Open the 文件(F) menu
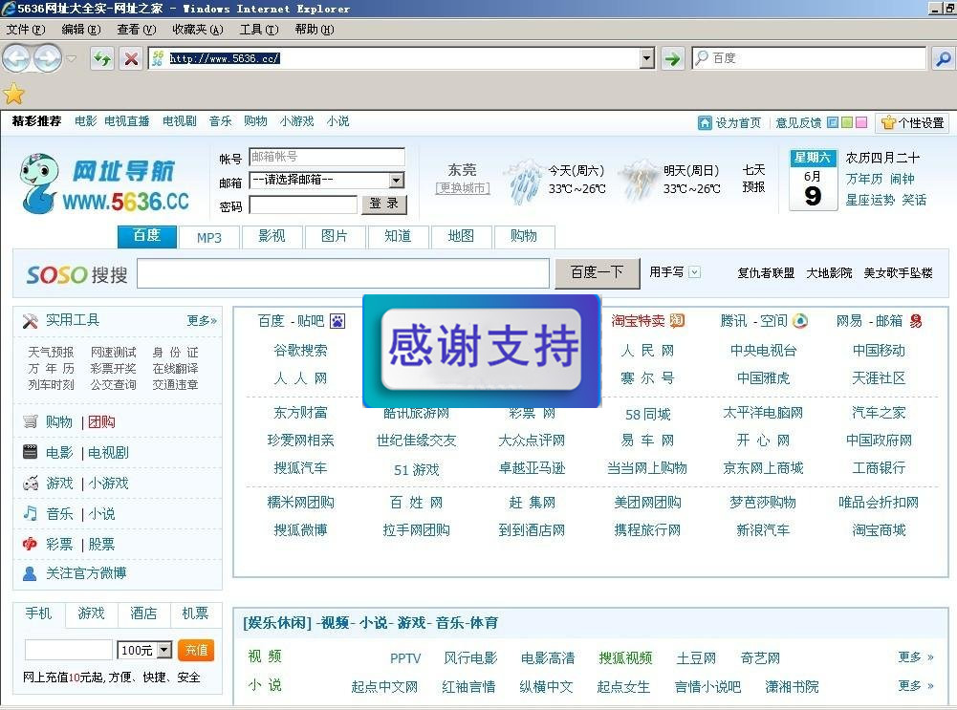The width and height of the screenshot is (957, 710). tap(26, 30)
